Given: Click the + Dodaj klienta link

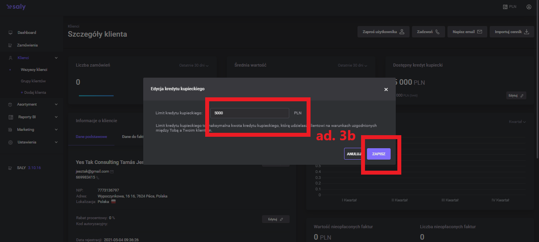Looking at the screenshot, I should 33,93.
